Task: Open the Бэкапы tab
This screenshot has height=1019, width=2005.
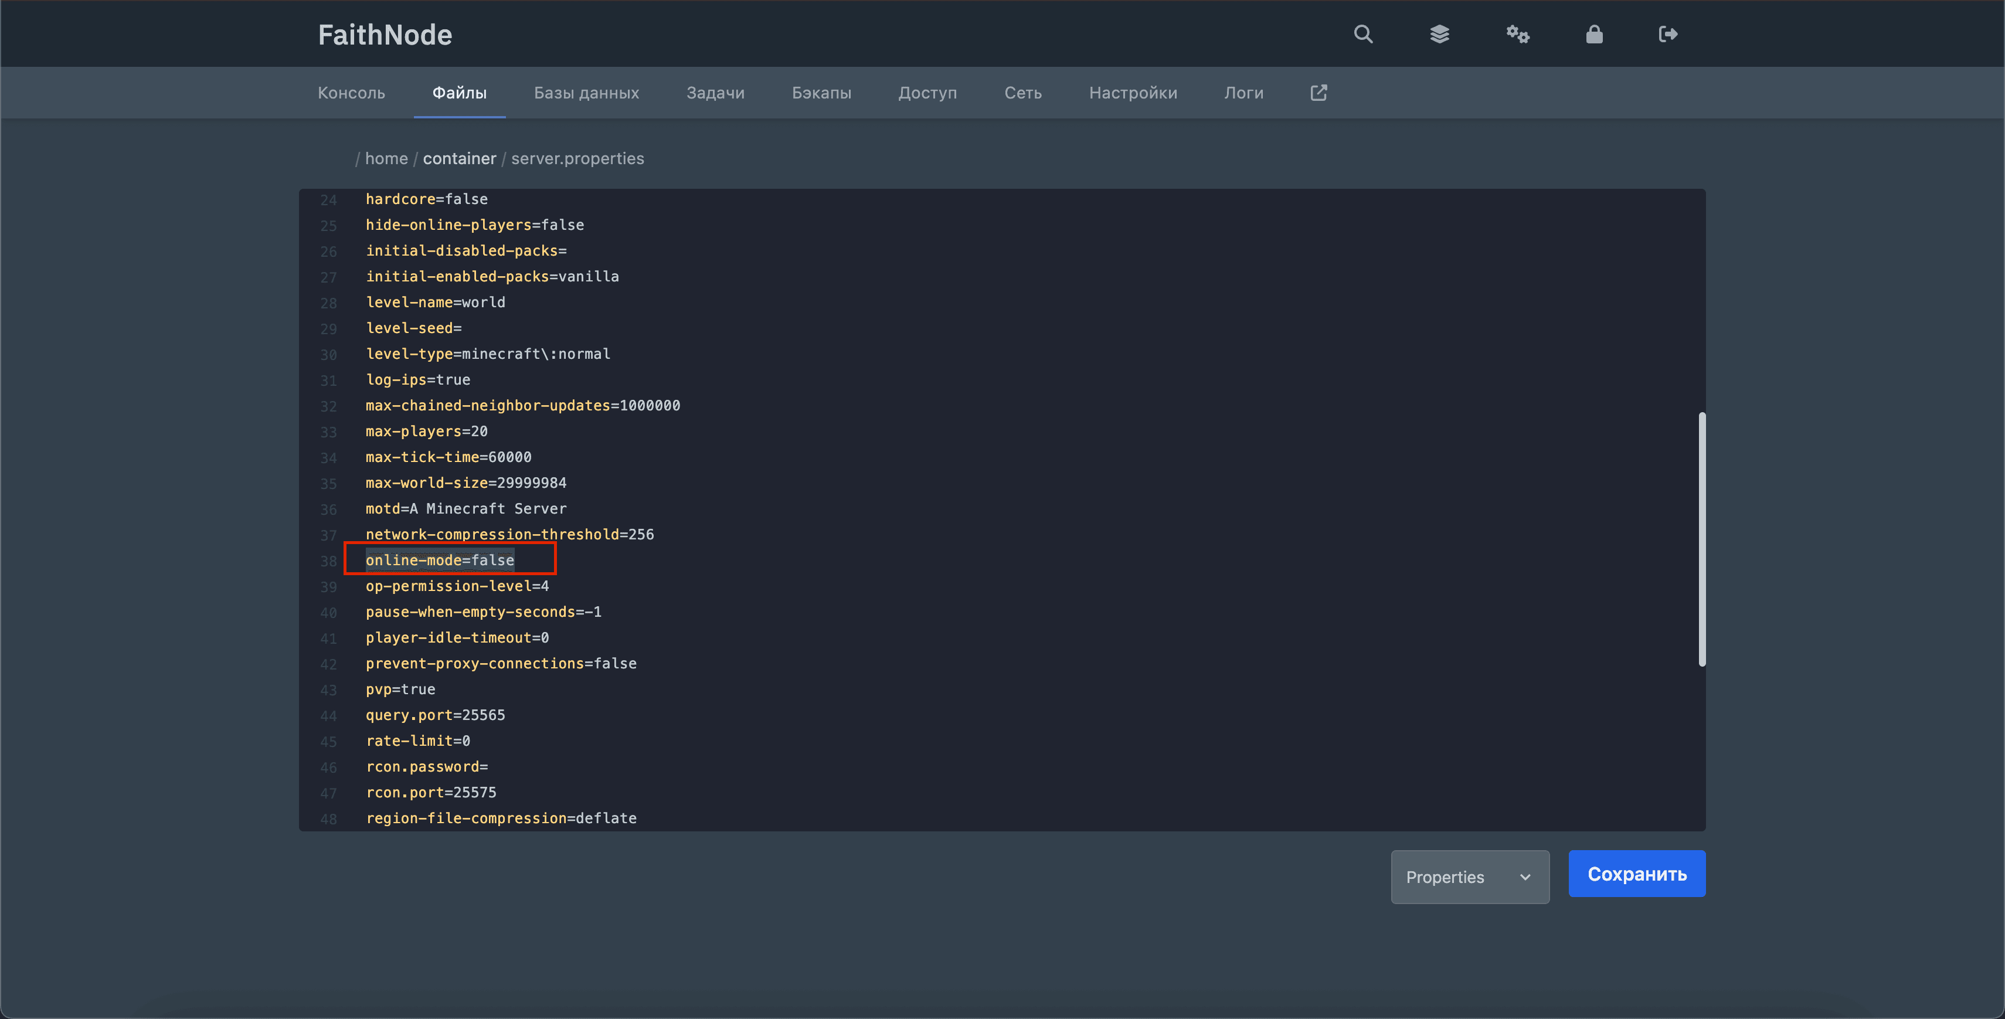Action: (821, 93)
